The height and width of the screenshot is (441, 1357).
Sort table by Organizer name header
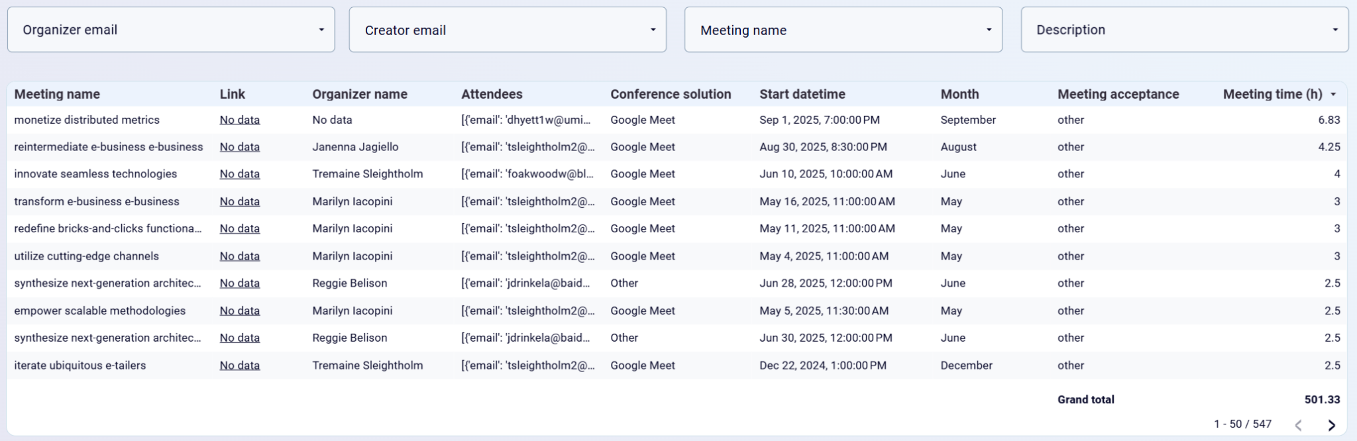pos(360,94)
